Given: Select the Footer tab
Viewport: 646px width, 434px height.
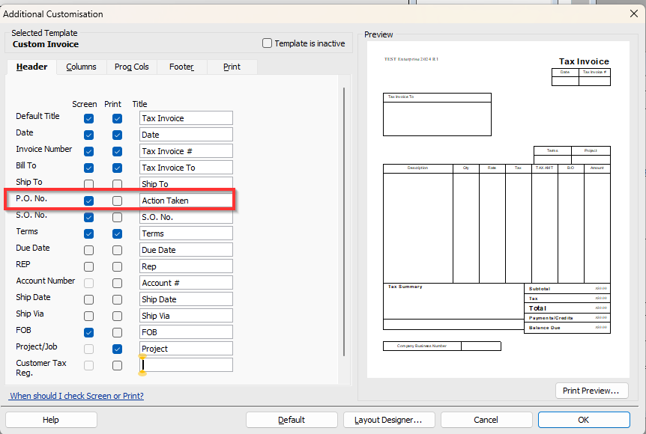Looking at the screenshot, I should (x=181, y=67).
